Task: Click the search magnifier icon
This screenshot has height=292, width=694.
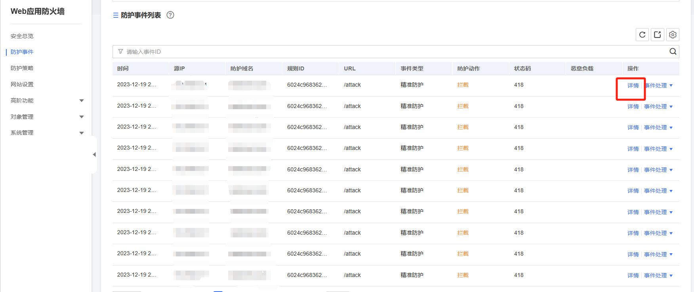Action: click(673, 51)
